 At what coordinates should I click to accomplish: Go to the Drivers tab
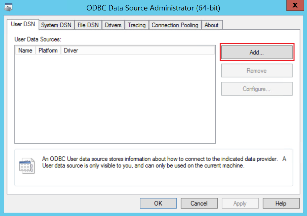coord(113,25)
